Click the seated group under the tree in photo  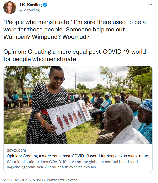(x=17, y=99)
